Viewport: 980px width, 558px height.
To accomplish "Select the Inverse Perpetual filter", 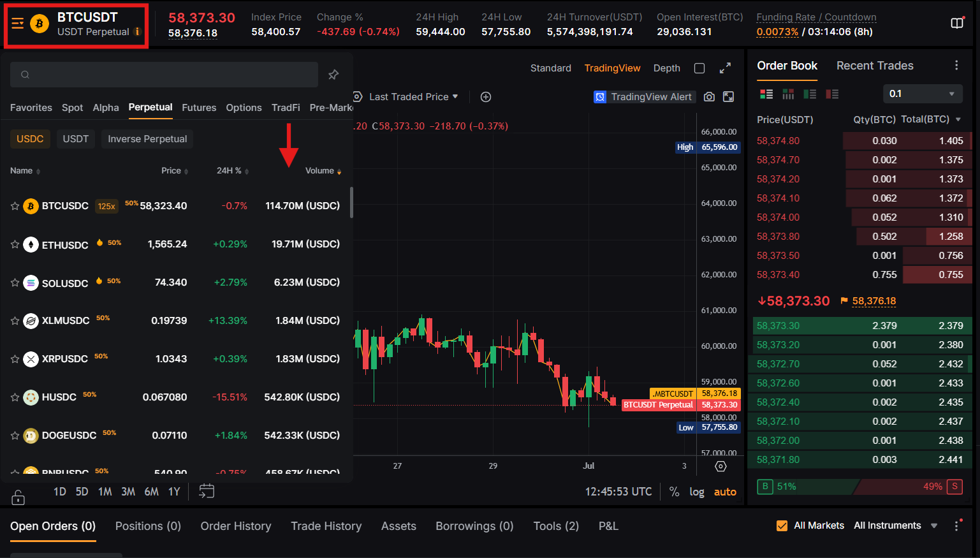I will [x=147, y=139].
